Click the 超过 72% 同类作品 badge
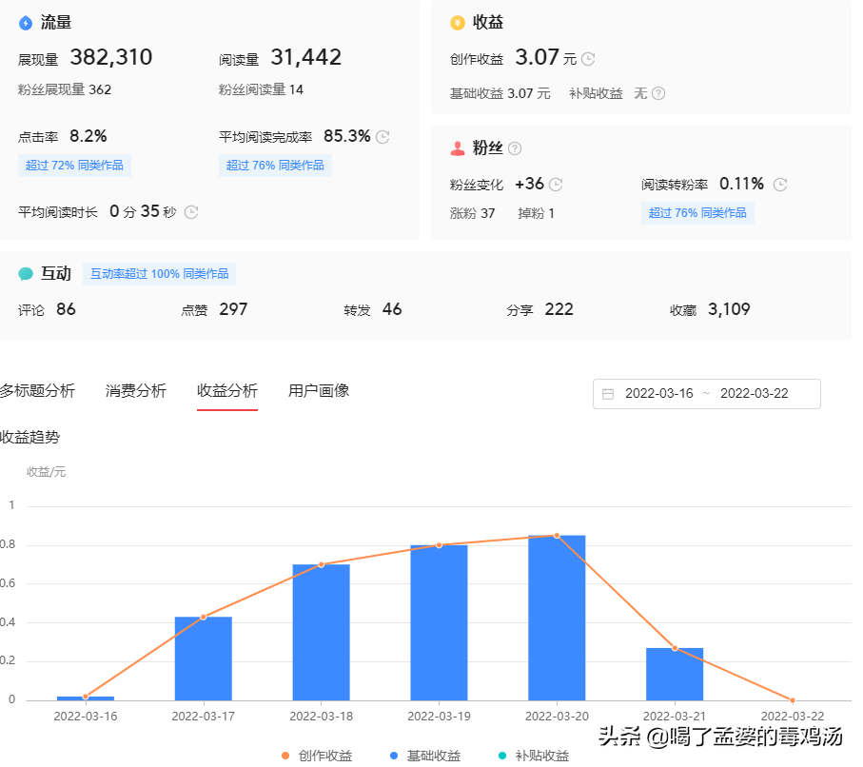This screenshot has height=767, width=863. click(x=74, y=166)
